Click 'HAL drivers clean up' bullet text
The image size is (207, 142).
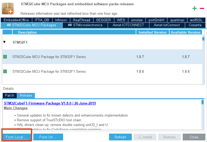click(63, 125)
